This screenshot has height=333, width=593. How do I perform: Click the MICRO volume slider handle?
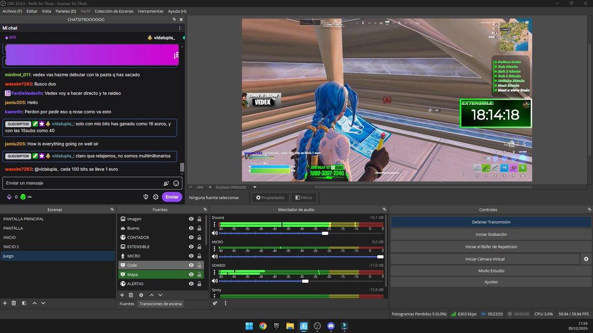pyautogui.click(x=380, y=257)
